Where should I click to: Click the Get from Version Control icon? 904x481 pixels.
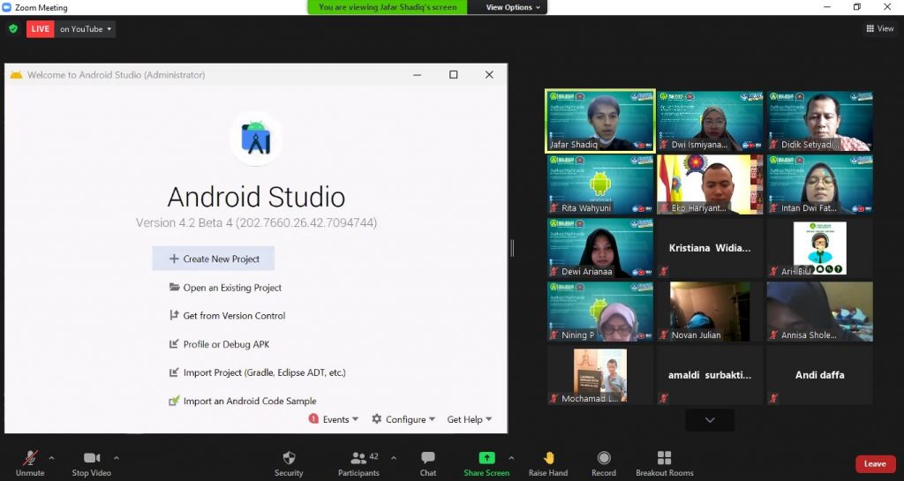tap(174, 315)
